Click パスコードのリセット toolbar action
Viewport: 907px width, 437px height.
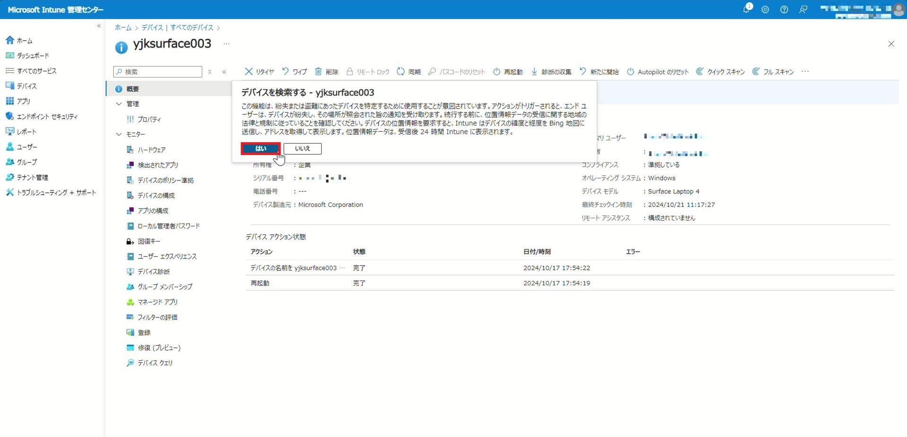[456, 72]
